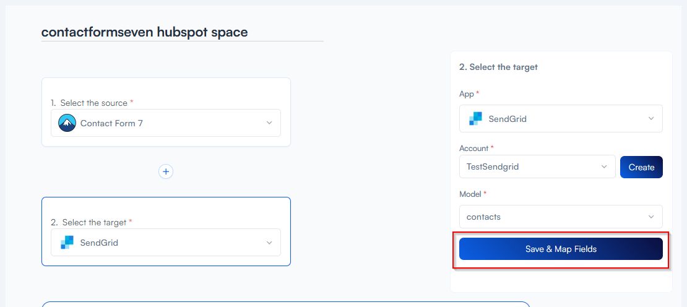687x307 pixels.
Task: Open the source dropdown showing Contact Form 7
Action: pyautogui.click(x=165, y=123)
